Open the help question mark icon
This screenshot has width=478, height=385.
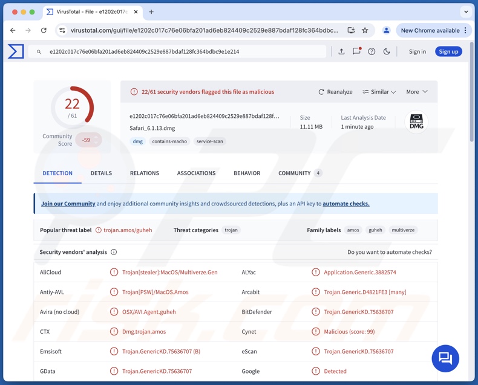(372, 51)
